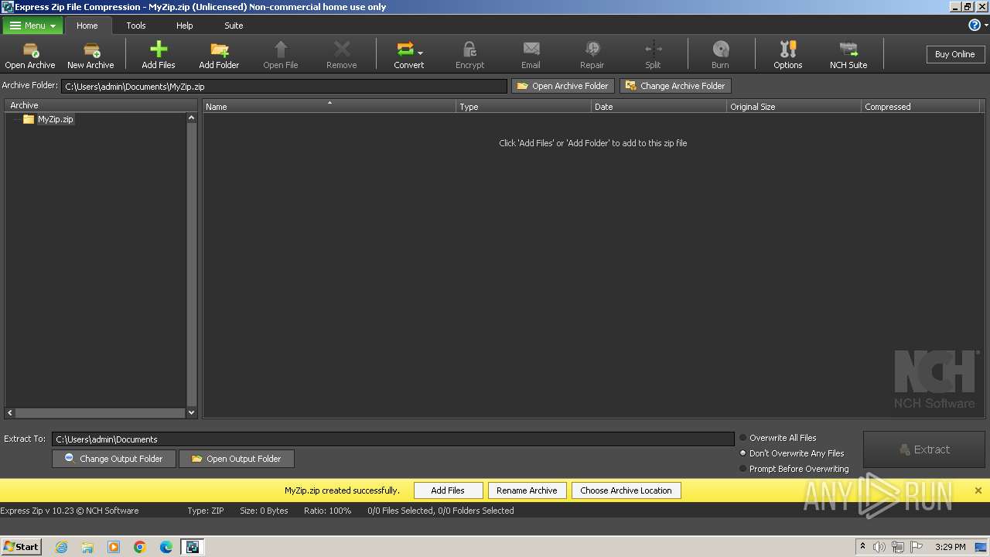Dismiss the yellow notification bar

tap(978, 490)
